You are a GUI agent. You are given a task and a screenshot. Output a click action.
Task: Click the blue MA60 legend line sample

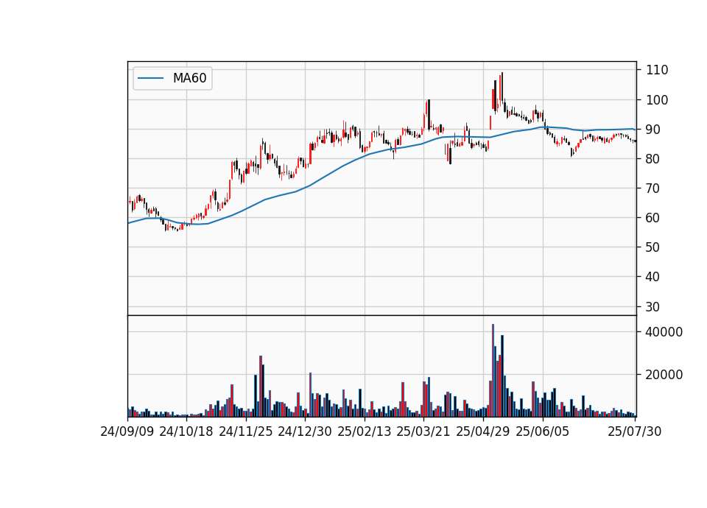(150, 79)
